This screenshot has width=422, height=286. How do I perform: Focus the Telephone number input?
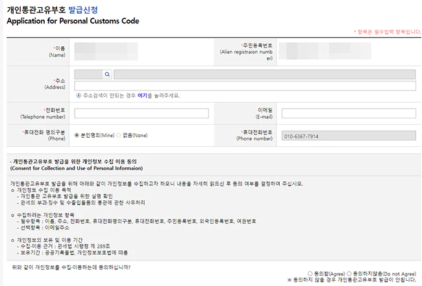pos(142,113)
